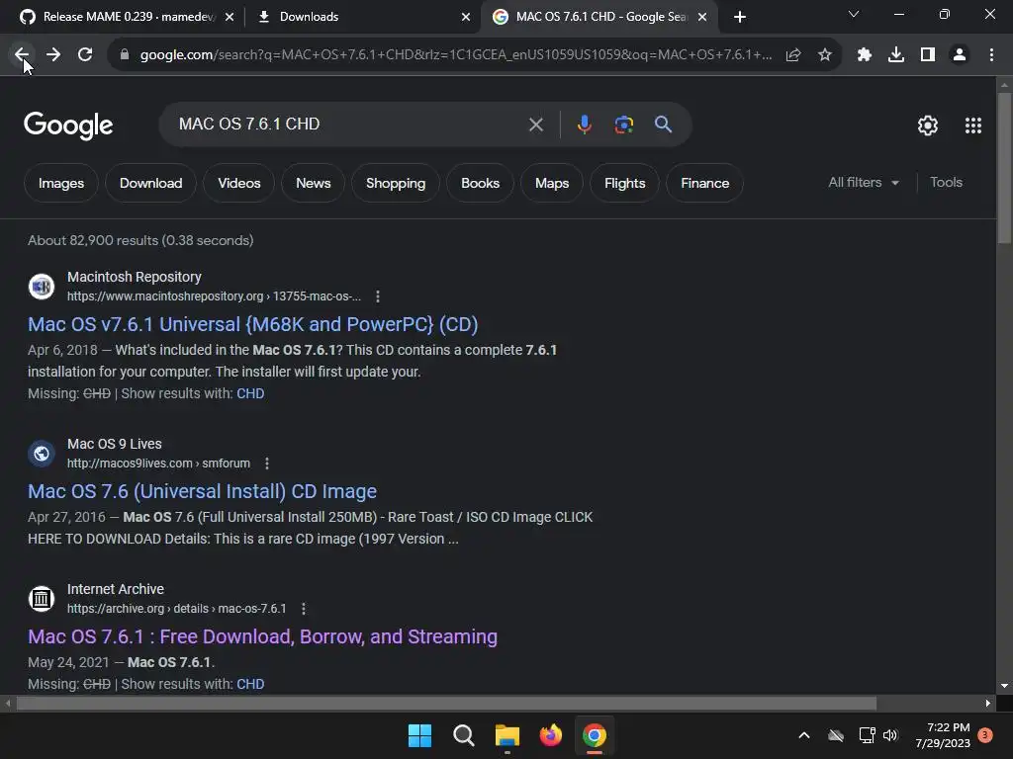1013x759 pixels.
Task: Apply the Download filter chip
Action: click(x=151, y=183)
